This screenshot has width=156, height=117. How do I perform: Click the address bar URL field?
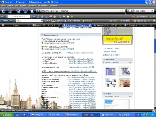click(80, 11)
